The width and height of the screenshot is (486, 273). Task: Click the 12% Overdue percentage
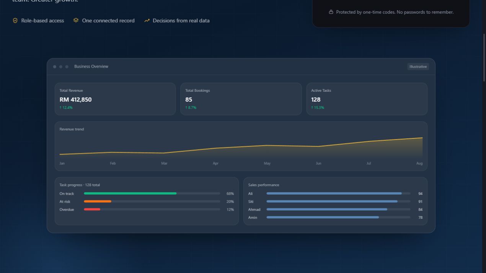230,210
